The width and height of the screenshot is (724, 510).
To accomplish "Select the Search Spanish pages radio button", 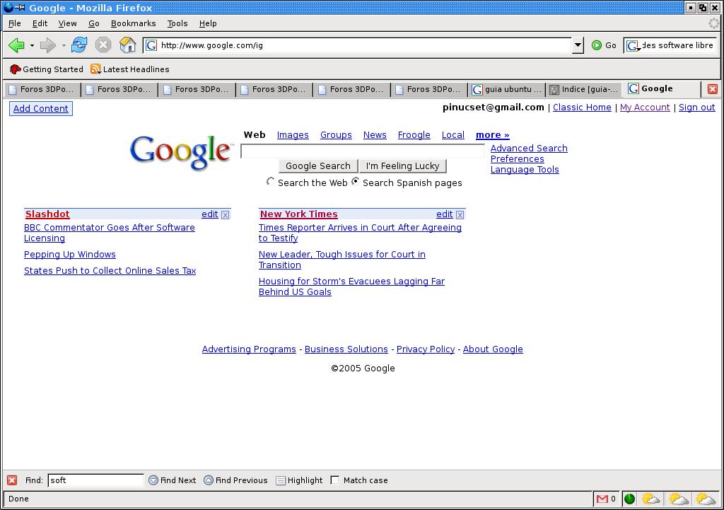I will point(355,182).
